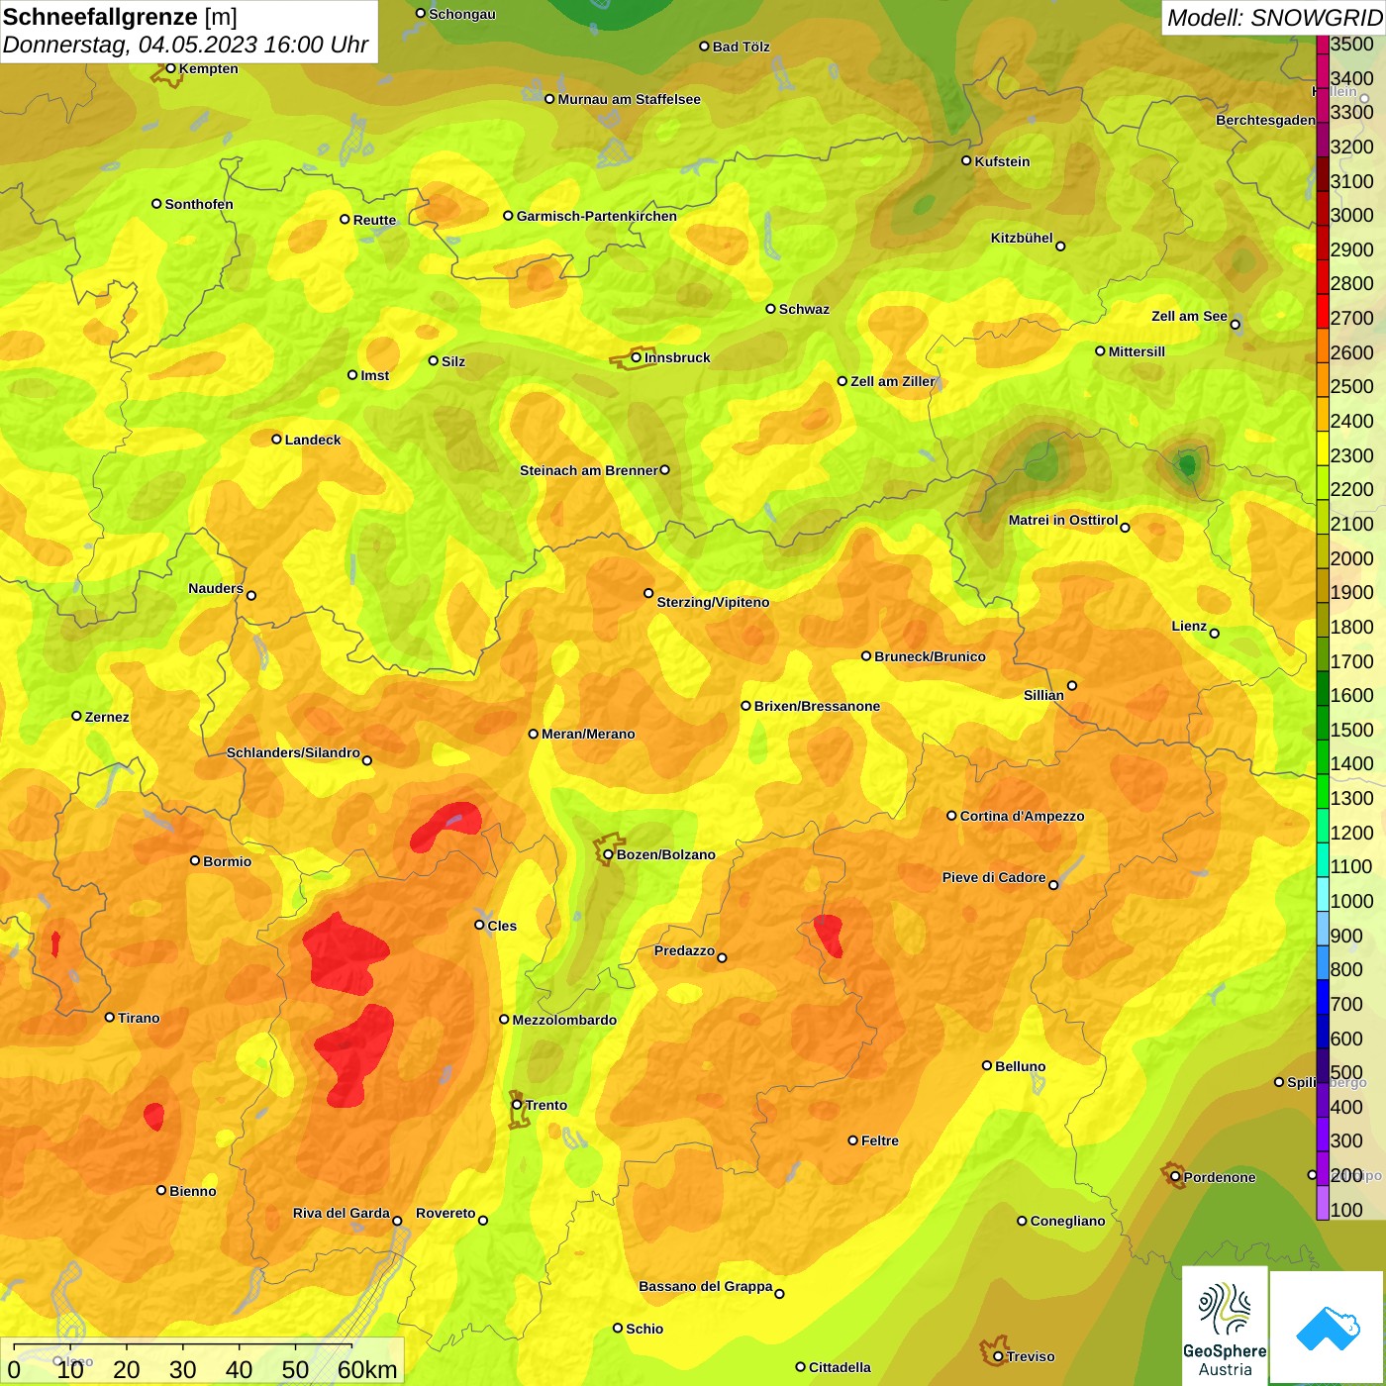Click the Murnau am Staffelsee label
Image resolution: width=1386 pixels, height=1386 pixels.
629,99
